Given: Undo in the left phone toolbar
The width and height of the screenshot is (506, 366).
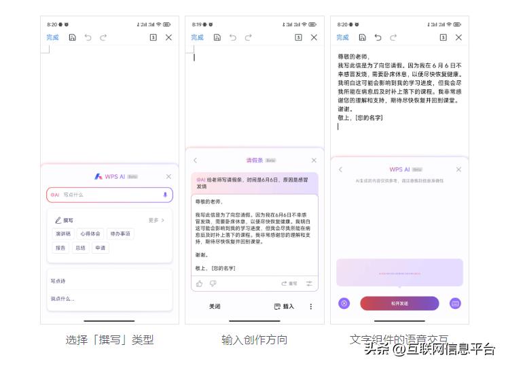Looking at the screenshot, I should click(88, 37).
